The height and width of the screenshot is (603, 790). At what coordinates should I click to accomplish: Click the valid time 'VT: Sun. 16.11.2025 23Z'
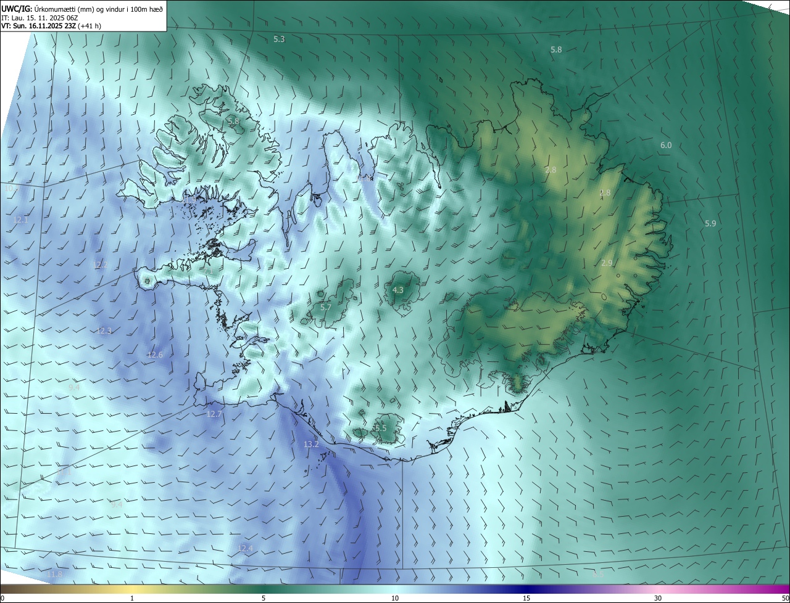(x=38, y=27)
